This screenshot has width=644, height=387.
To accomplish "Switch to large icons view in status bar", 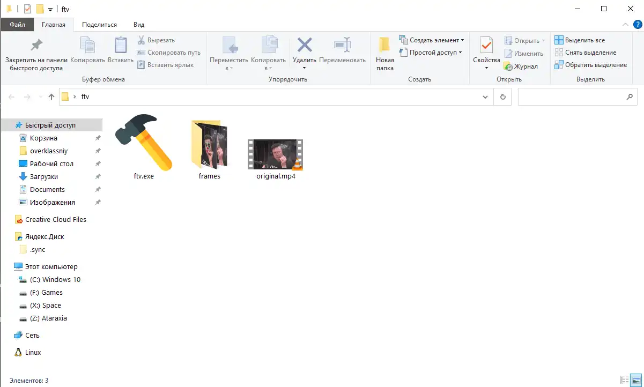I will pos(636,380).
